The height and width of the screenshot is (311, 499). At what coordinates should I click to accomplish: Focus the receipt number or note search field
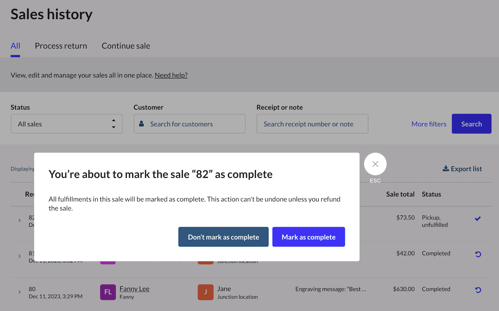tap(312, 124)
